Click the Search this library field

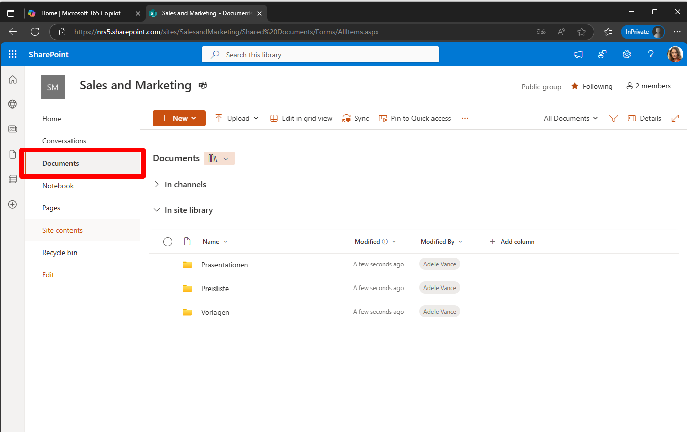(x=320, y=54)
